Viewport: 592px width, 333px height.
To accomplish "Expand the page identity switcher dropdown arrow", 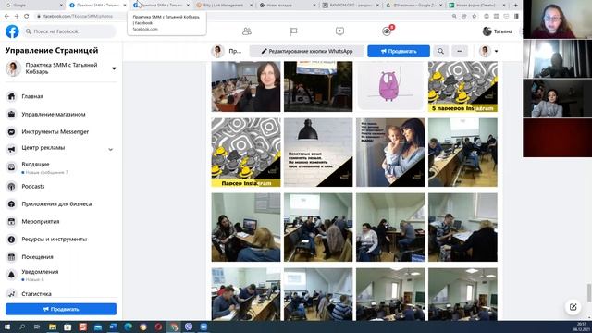I will (496, 51).
